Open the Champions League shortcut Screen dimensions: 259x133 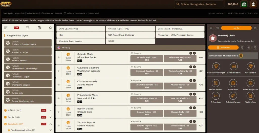click(28, 84)
